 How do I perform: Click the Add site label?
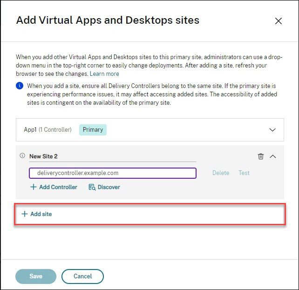tap(41, 214)
